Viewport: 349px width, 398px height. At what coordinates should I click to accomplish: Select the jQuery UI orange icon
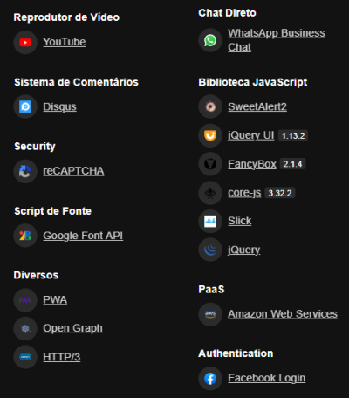(210, 135)
